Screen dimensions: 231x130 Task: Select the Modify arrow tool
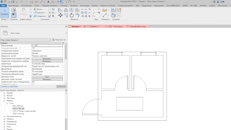pos(5,13)
